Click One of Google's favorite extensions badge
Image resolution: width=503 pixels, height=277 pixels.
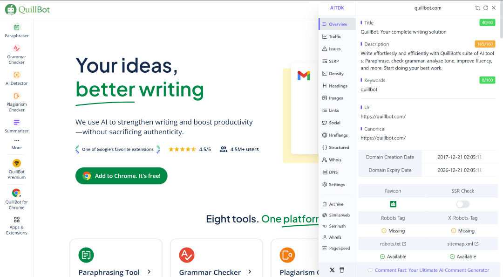pyautogui.click(x=118, y=149)
